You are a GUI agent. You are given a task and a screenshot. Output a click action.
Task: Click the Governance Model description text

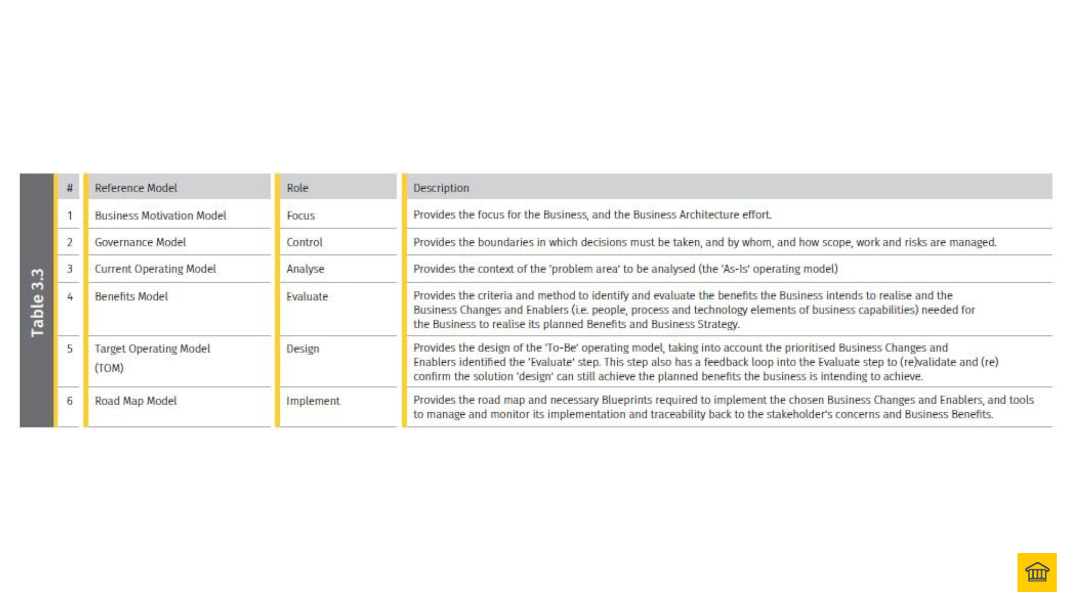(x=704, y=242)
